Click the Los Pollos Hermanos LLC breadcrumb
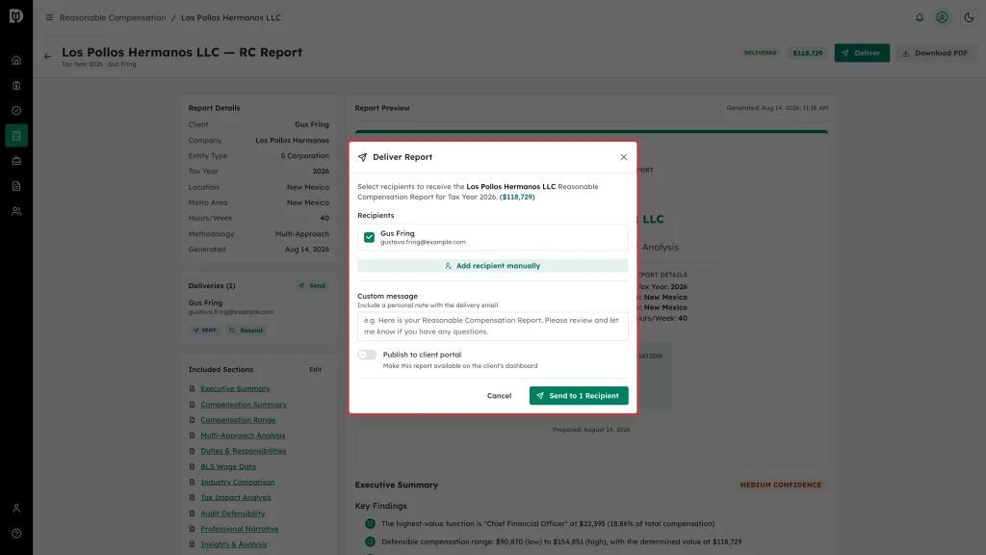This screenshot has width=986, height=555. [231, 17]
